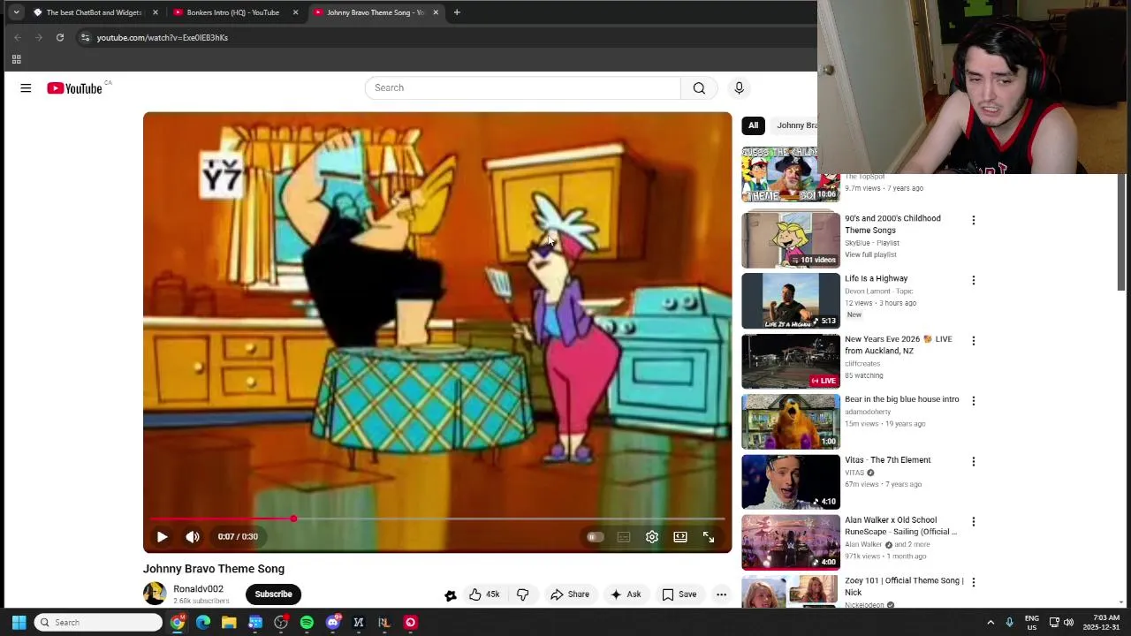The height and width of the screenshot is (636, 1131).
Task: Subscribe to Ronaldv002
Action: point(273,594)
